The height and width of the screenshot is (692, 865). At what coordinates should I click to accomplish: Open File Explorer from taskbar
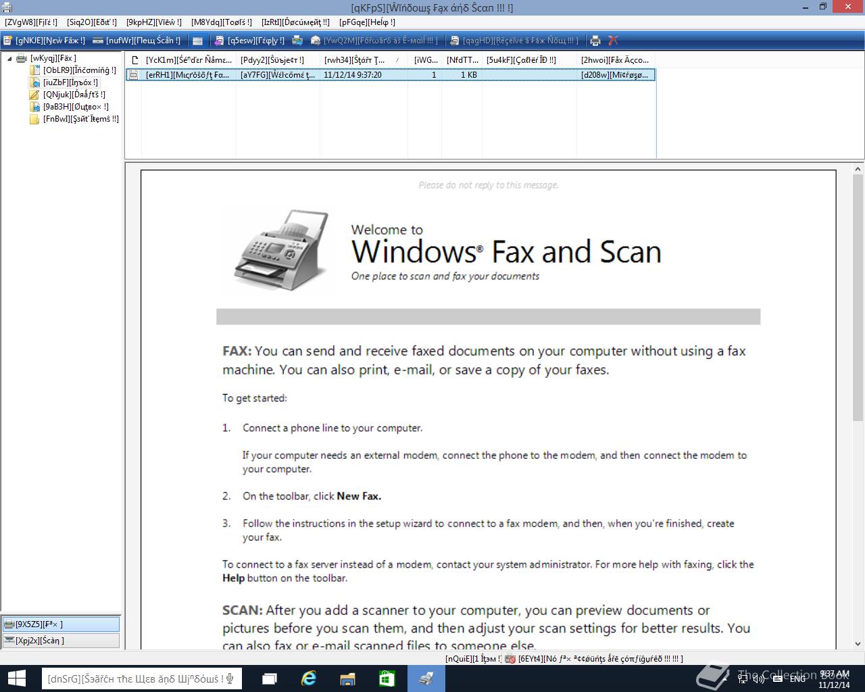tap(347, 678)
